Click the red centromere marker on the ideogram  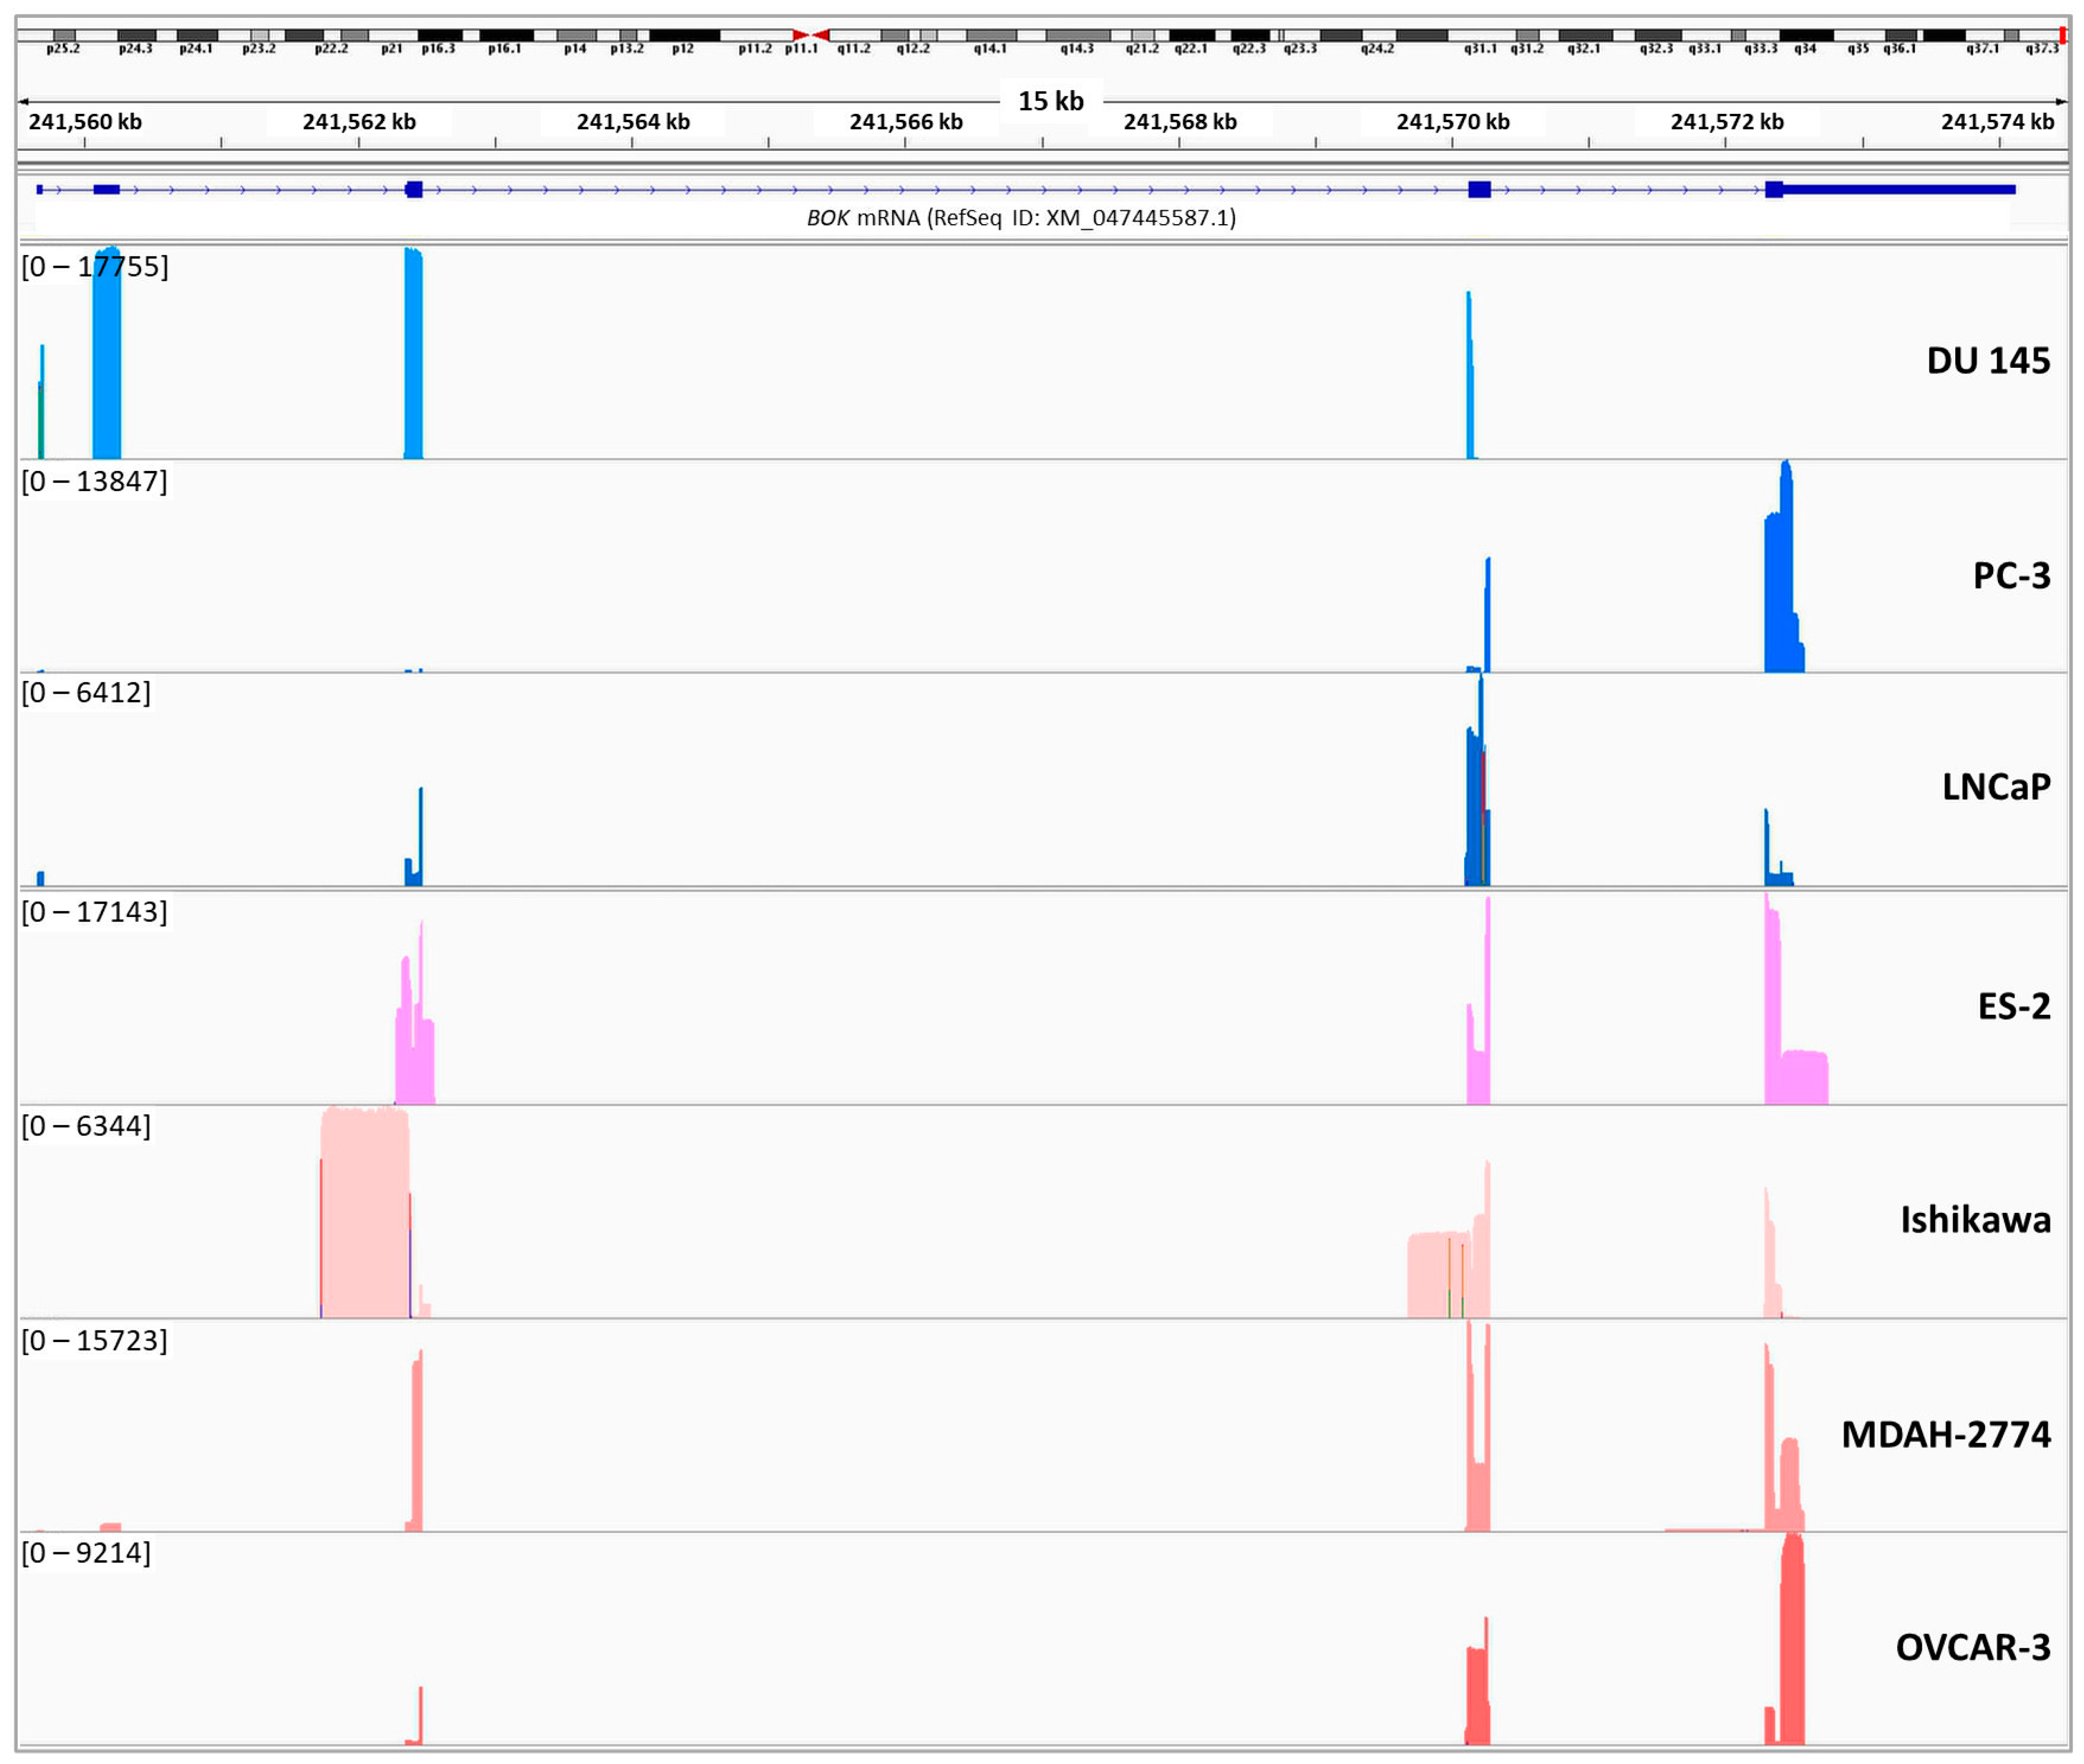(x=810, y=35)
